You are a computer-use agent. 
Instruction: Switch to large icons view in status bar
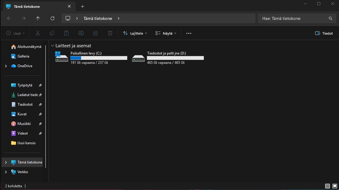point(335,186)
